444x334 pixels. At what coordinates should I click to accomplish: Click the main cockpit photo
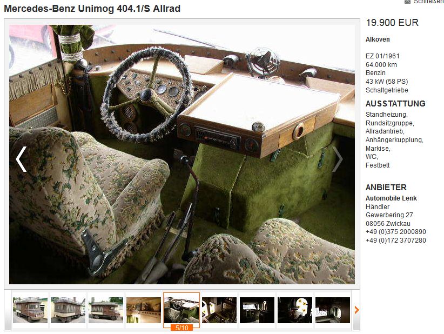(x=182, y=155)
